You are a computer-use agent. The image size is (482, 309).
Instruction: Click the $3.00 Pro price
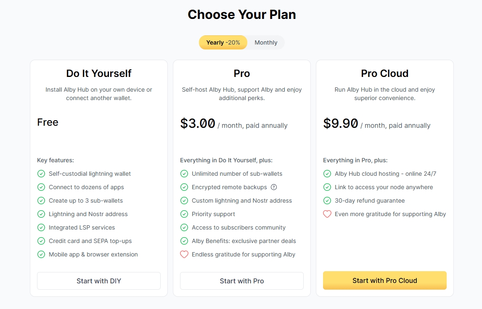198,124
